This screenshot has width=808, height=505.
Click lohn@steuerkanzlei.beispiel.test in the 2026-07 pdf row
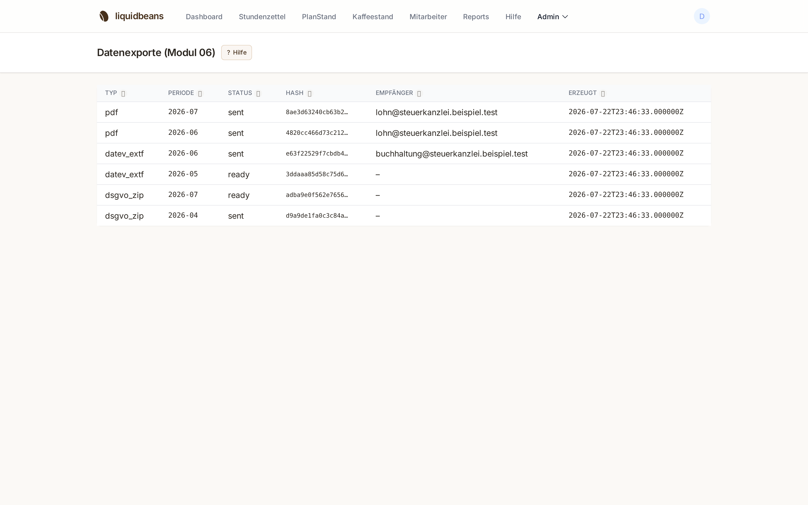[436, 112]
